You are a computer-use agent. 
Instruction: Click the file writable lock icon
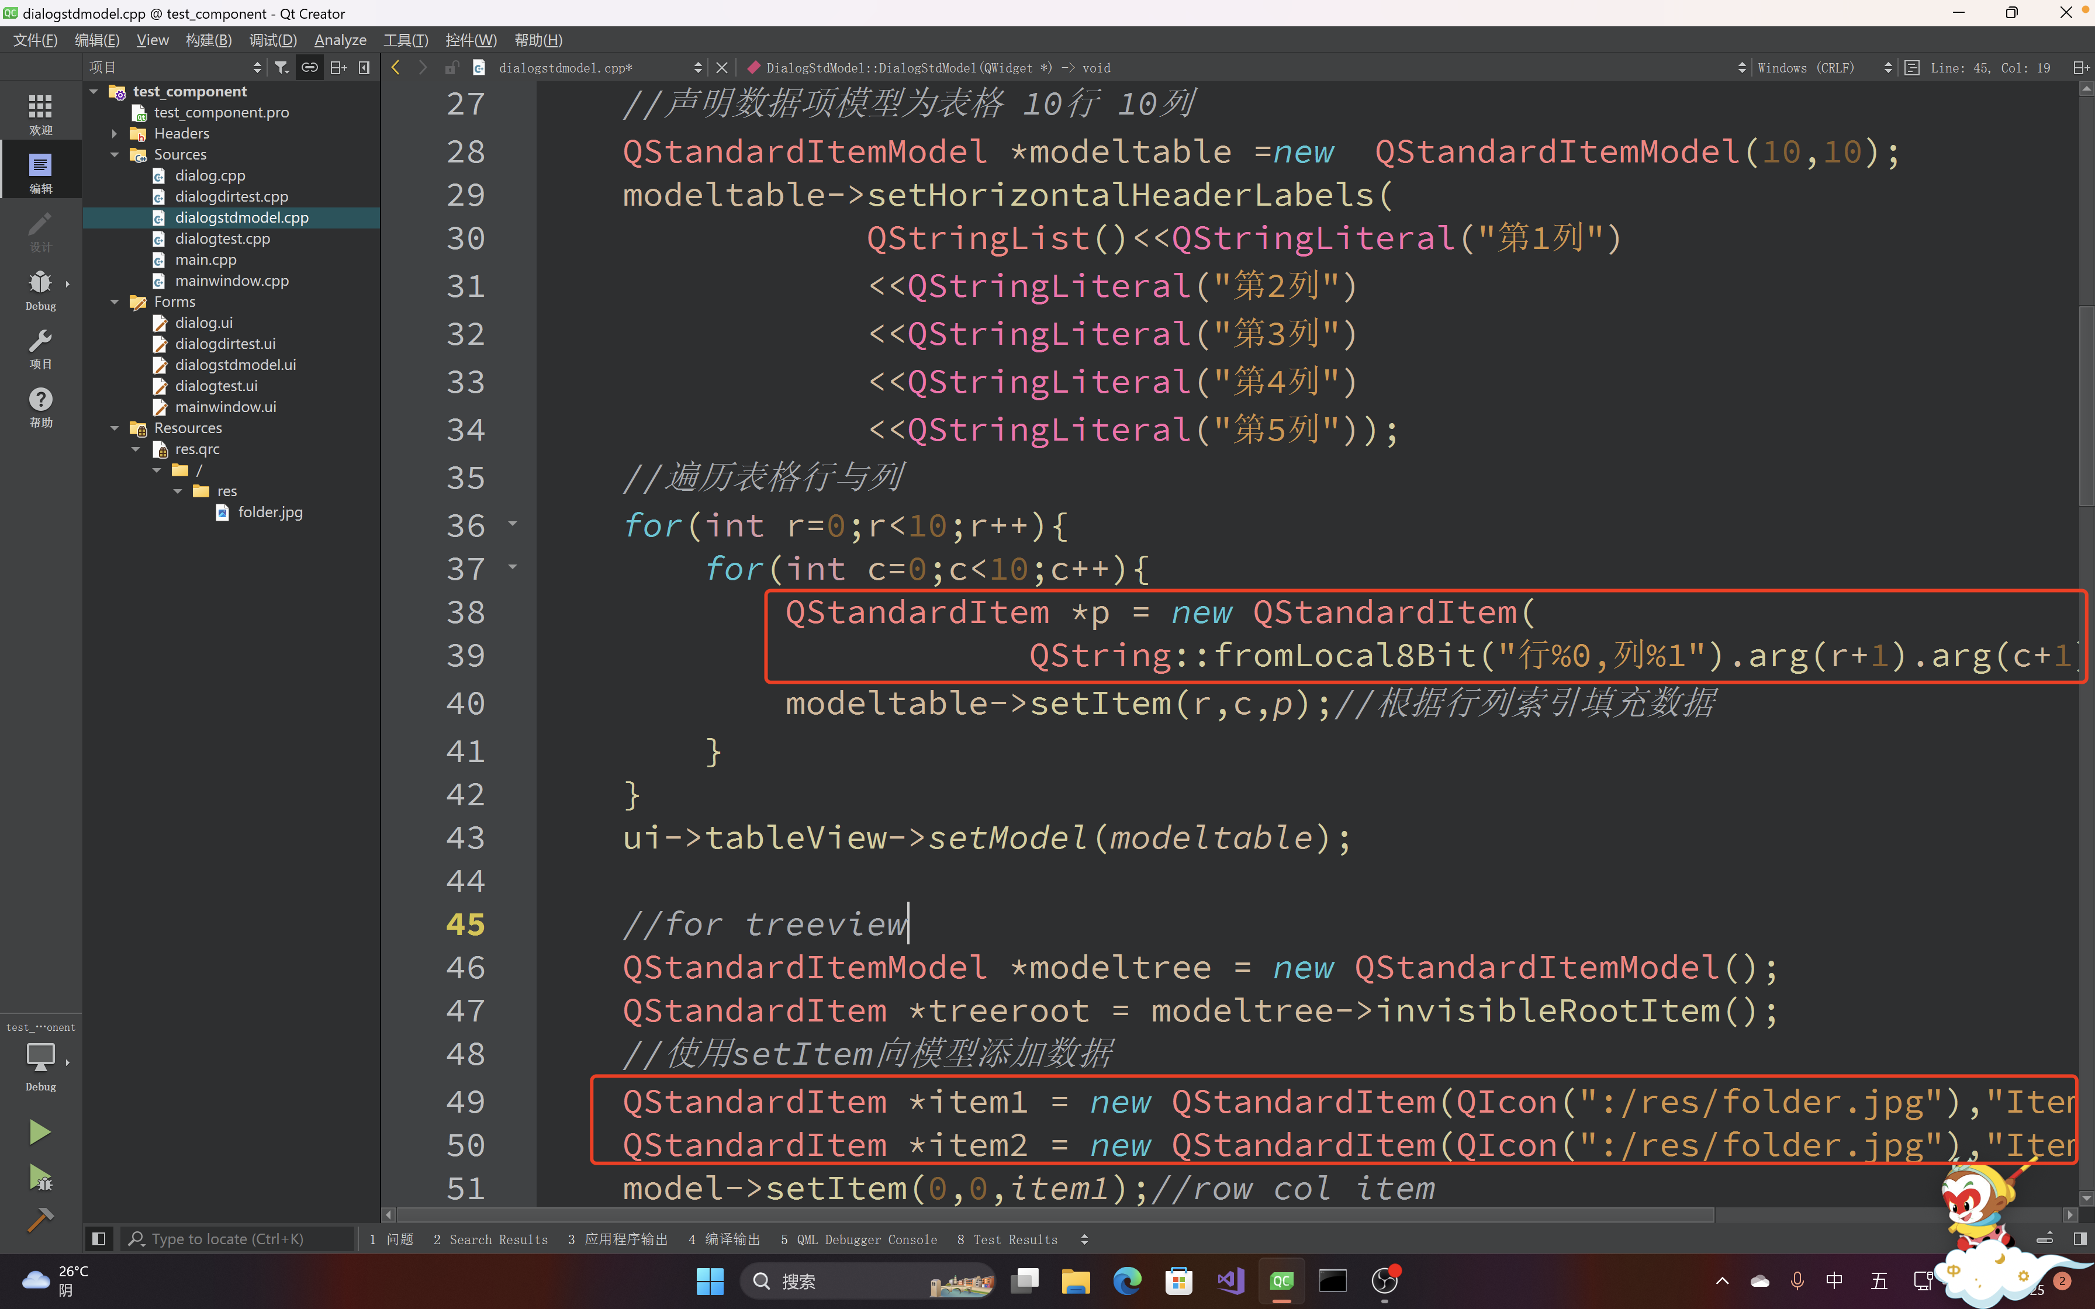tap(451, 68)
